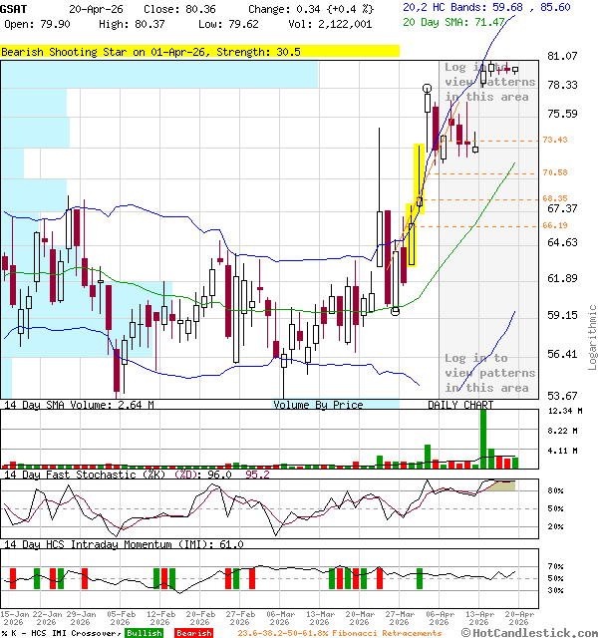Click the 70.58 Fibonacci level label
Image resolution: width=598 pixels, height=638 pixels.
[555, 173]
